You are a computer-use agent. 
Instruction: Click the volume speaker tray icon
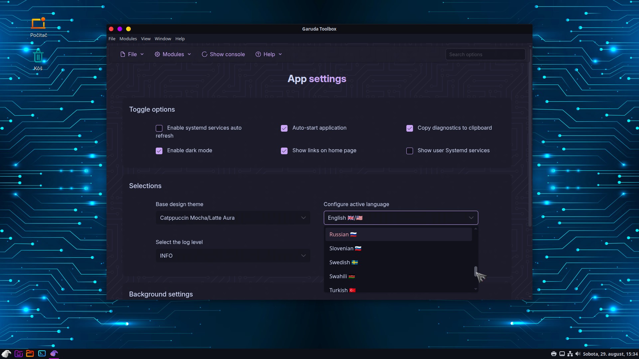tap(578, 354)
